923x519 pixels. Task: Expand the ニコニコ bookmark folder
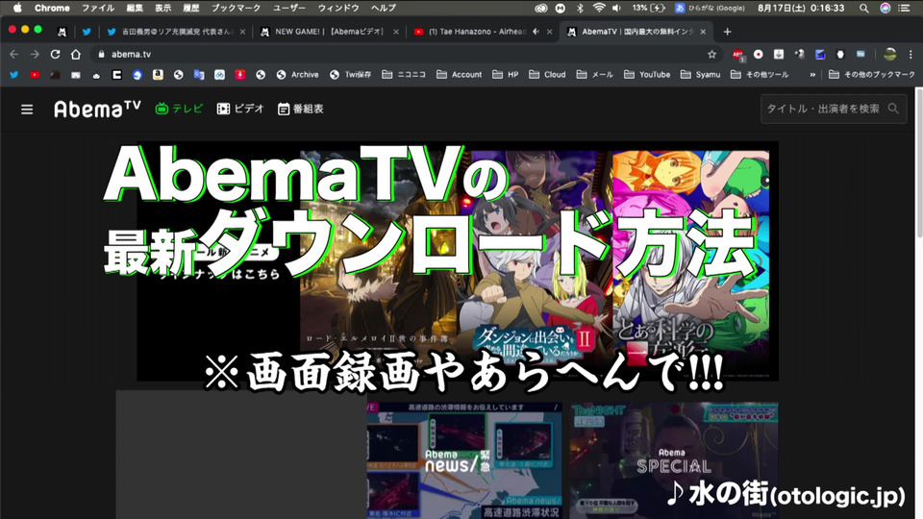coord(403,75)
